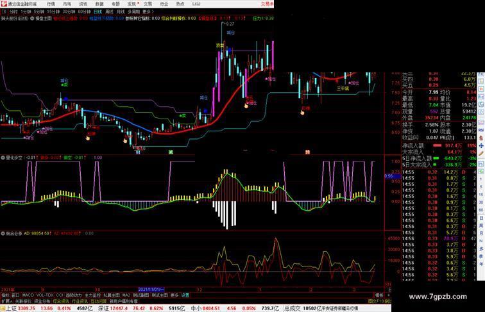Open the 行业 menu item
This screenshot has height=312, width=485.
point(164,4)
